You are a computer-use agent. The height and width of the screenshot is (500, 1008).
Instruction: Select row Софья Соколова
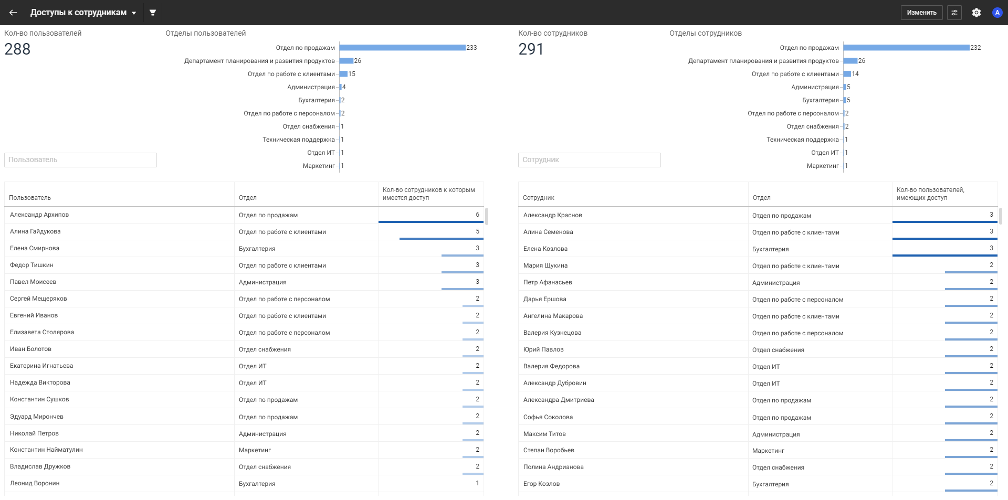[x=758, y=417]
